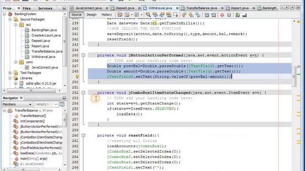Screen dimensions: 305x171
Task: Click the Previous Bookmark icon
Action: (x=184, y=15)
